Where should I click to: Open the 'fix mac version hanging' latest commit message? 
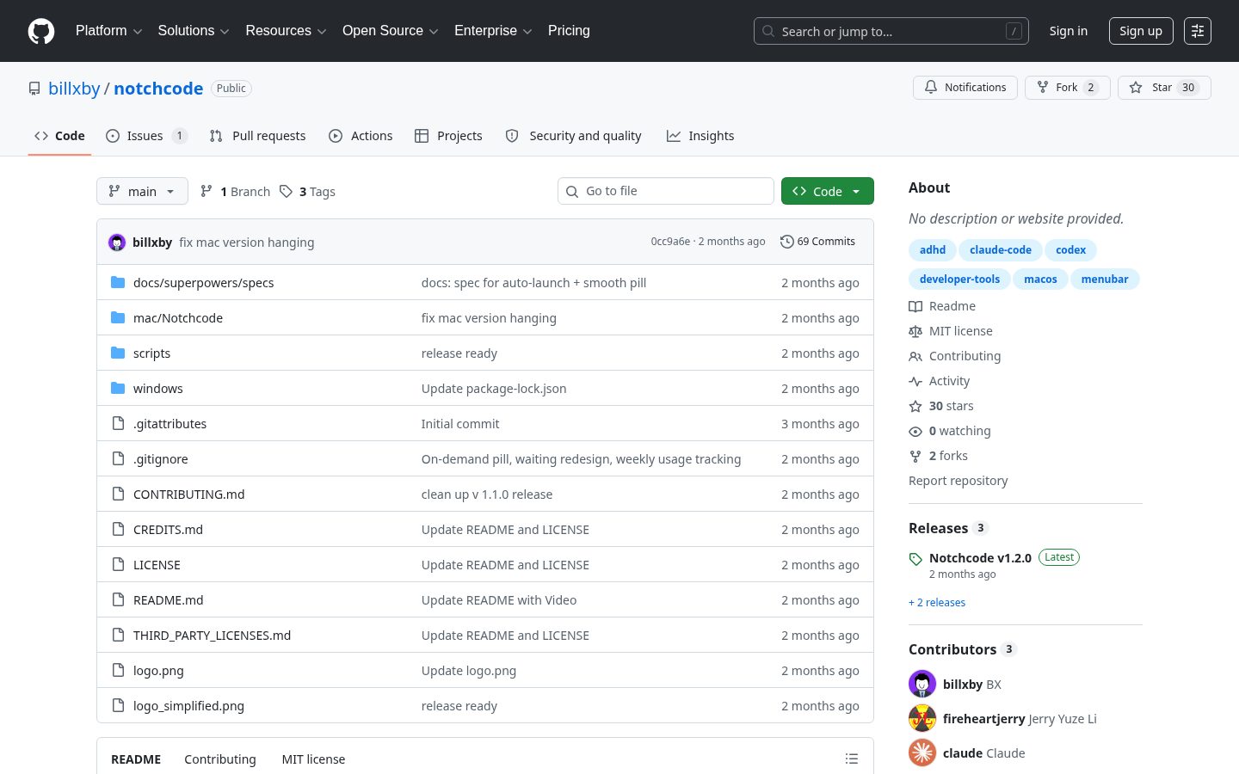[246, 243]
